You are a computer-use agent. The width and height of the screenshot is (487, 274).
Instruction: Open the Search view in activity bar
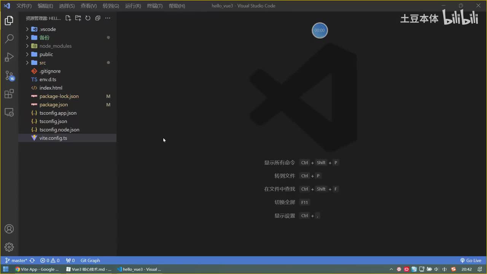(x=9, y=39)
